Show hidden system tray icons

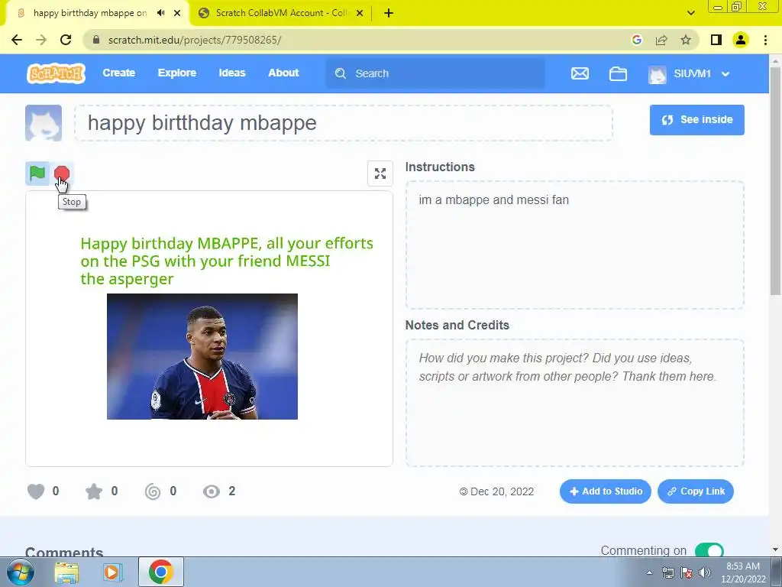tap(649, 572)
